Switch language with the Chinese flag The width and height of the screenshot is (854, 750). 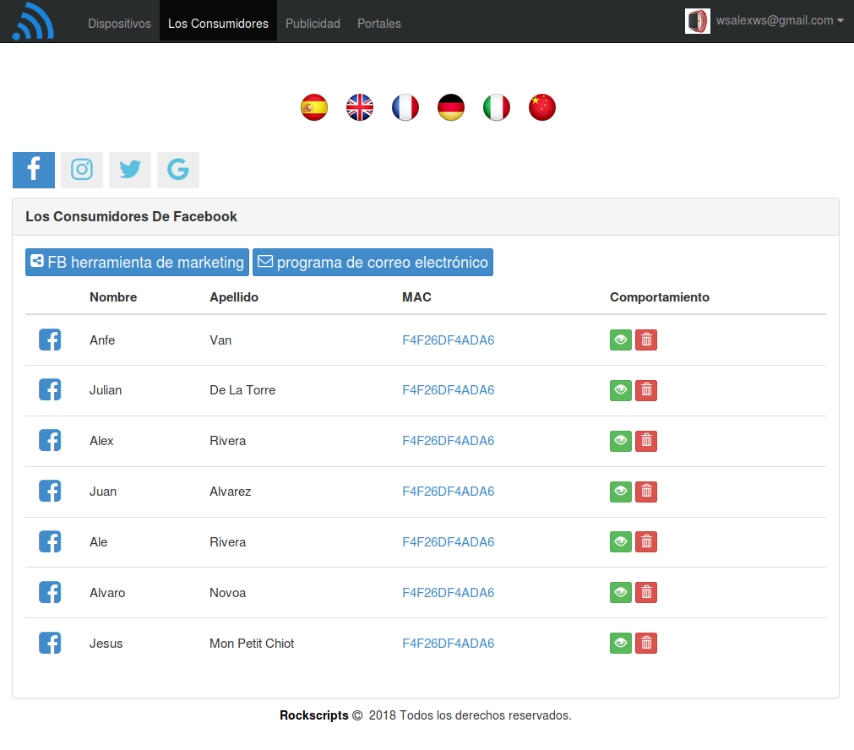pyautogui.click(x=542, y=107)
